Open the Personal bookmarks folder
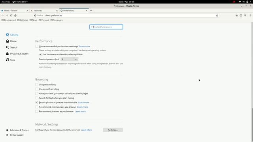This screenshot has width=253, height=142. [x=44, y=20]
